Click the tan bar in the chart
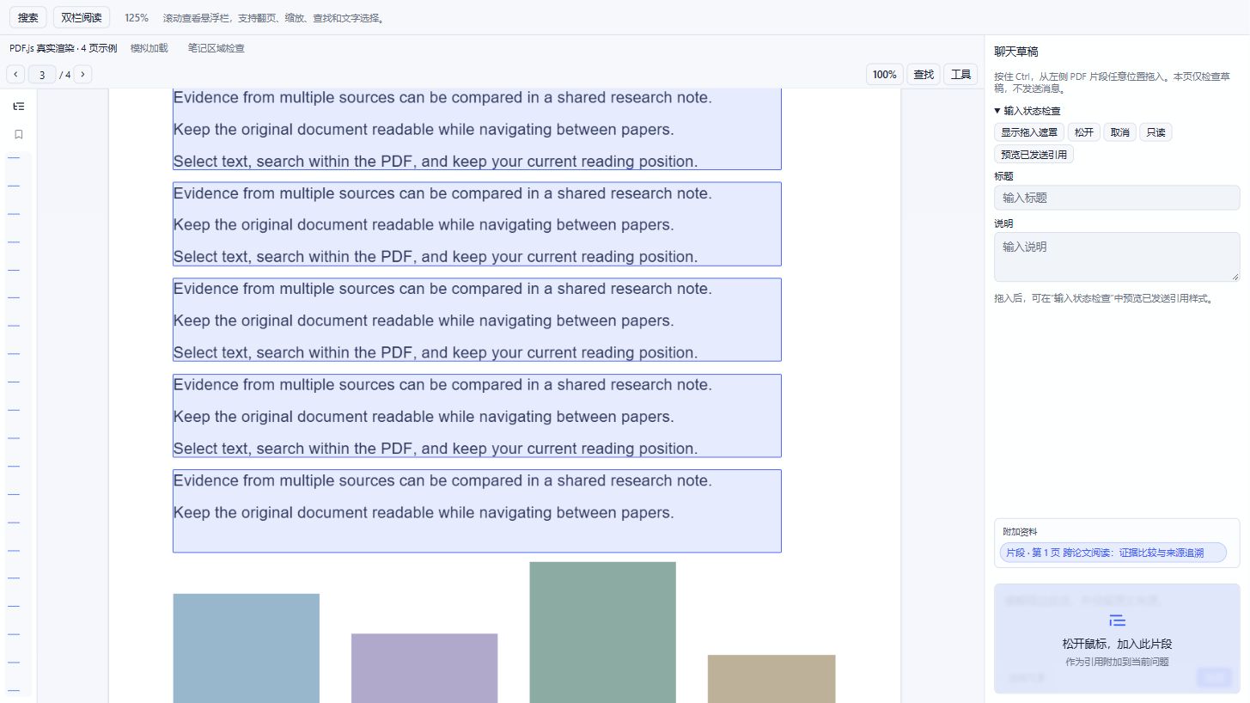This screenshot has height=703, width=1250. click(x=771, y=679)
